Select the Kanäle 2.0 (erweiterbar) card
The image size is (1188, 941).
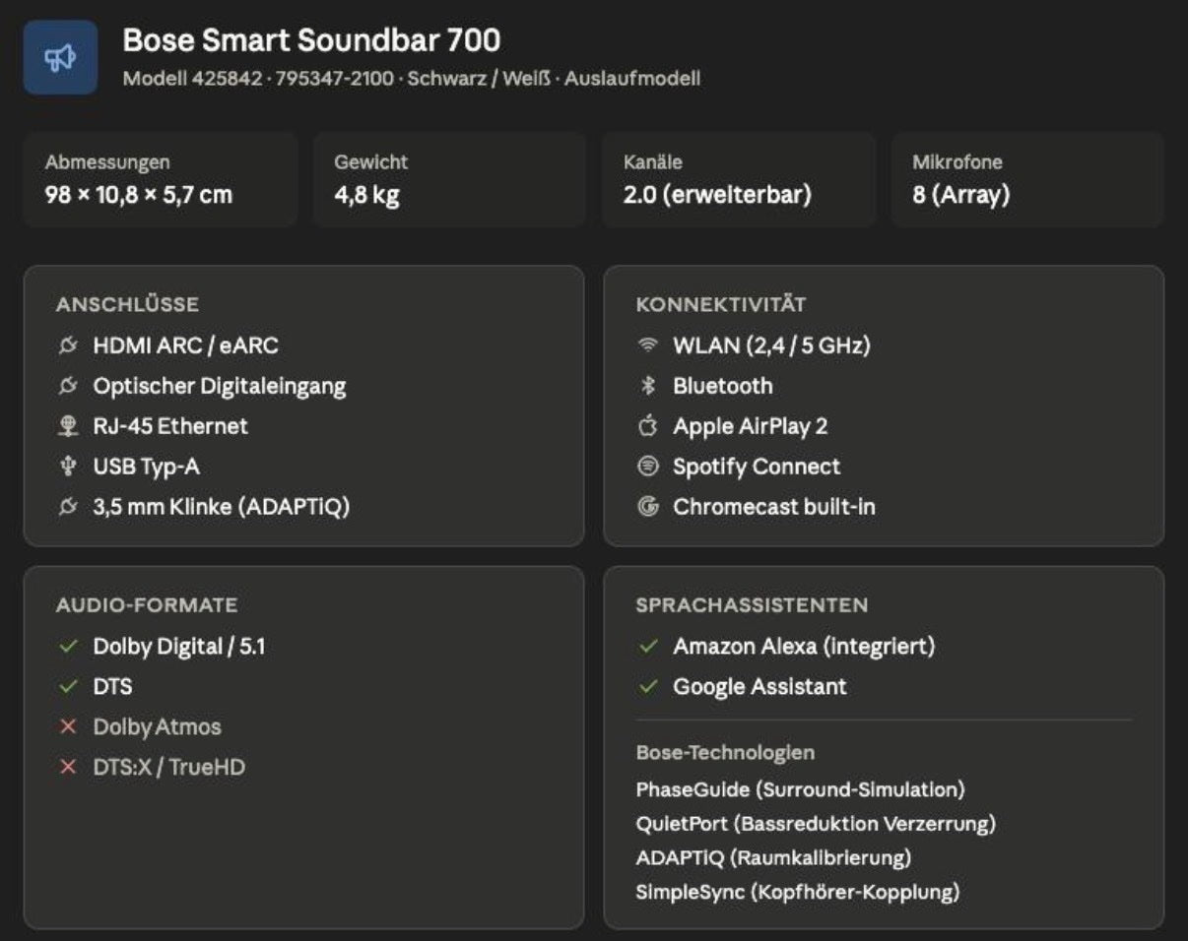pyautogui.click(x=739, y=179)
